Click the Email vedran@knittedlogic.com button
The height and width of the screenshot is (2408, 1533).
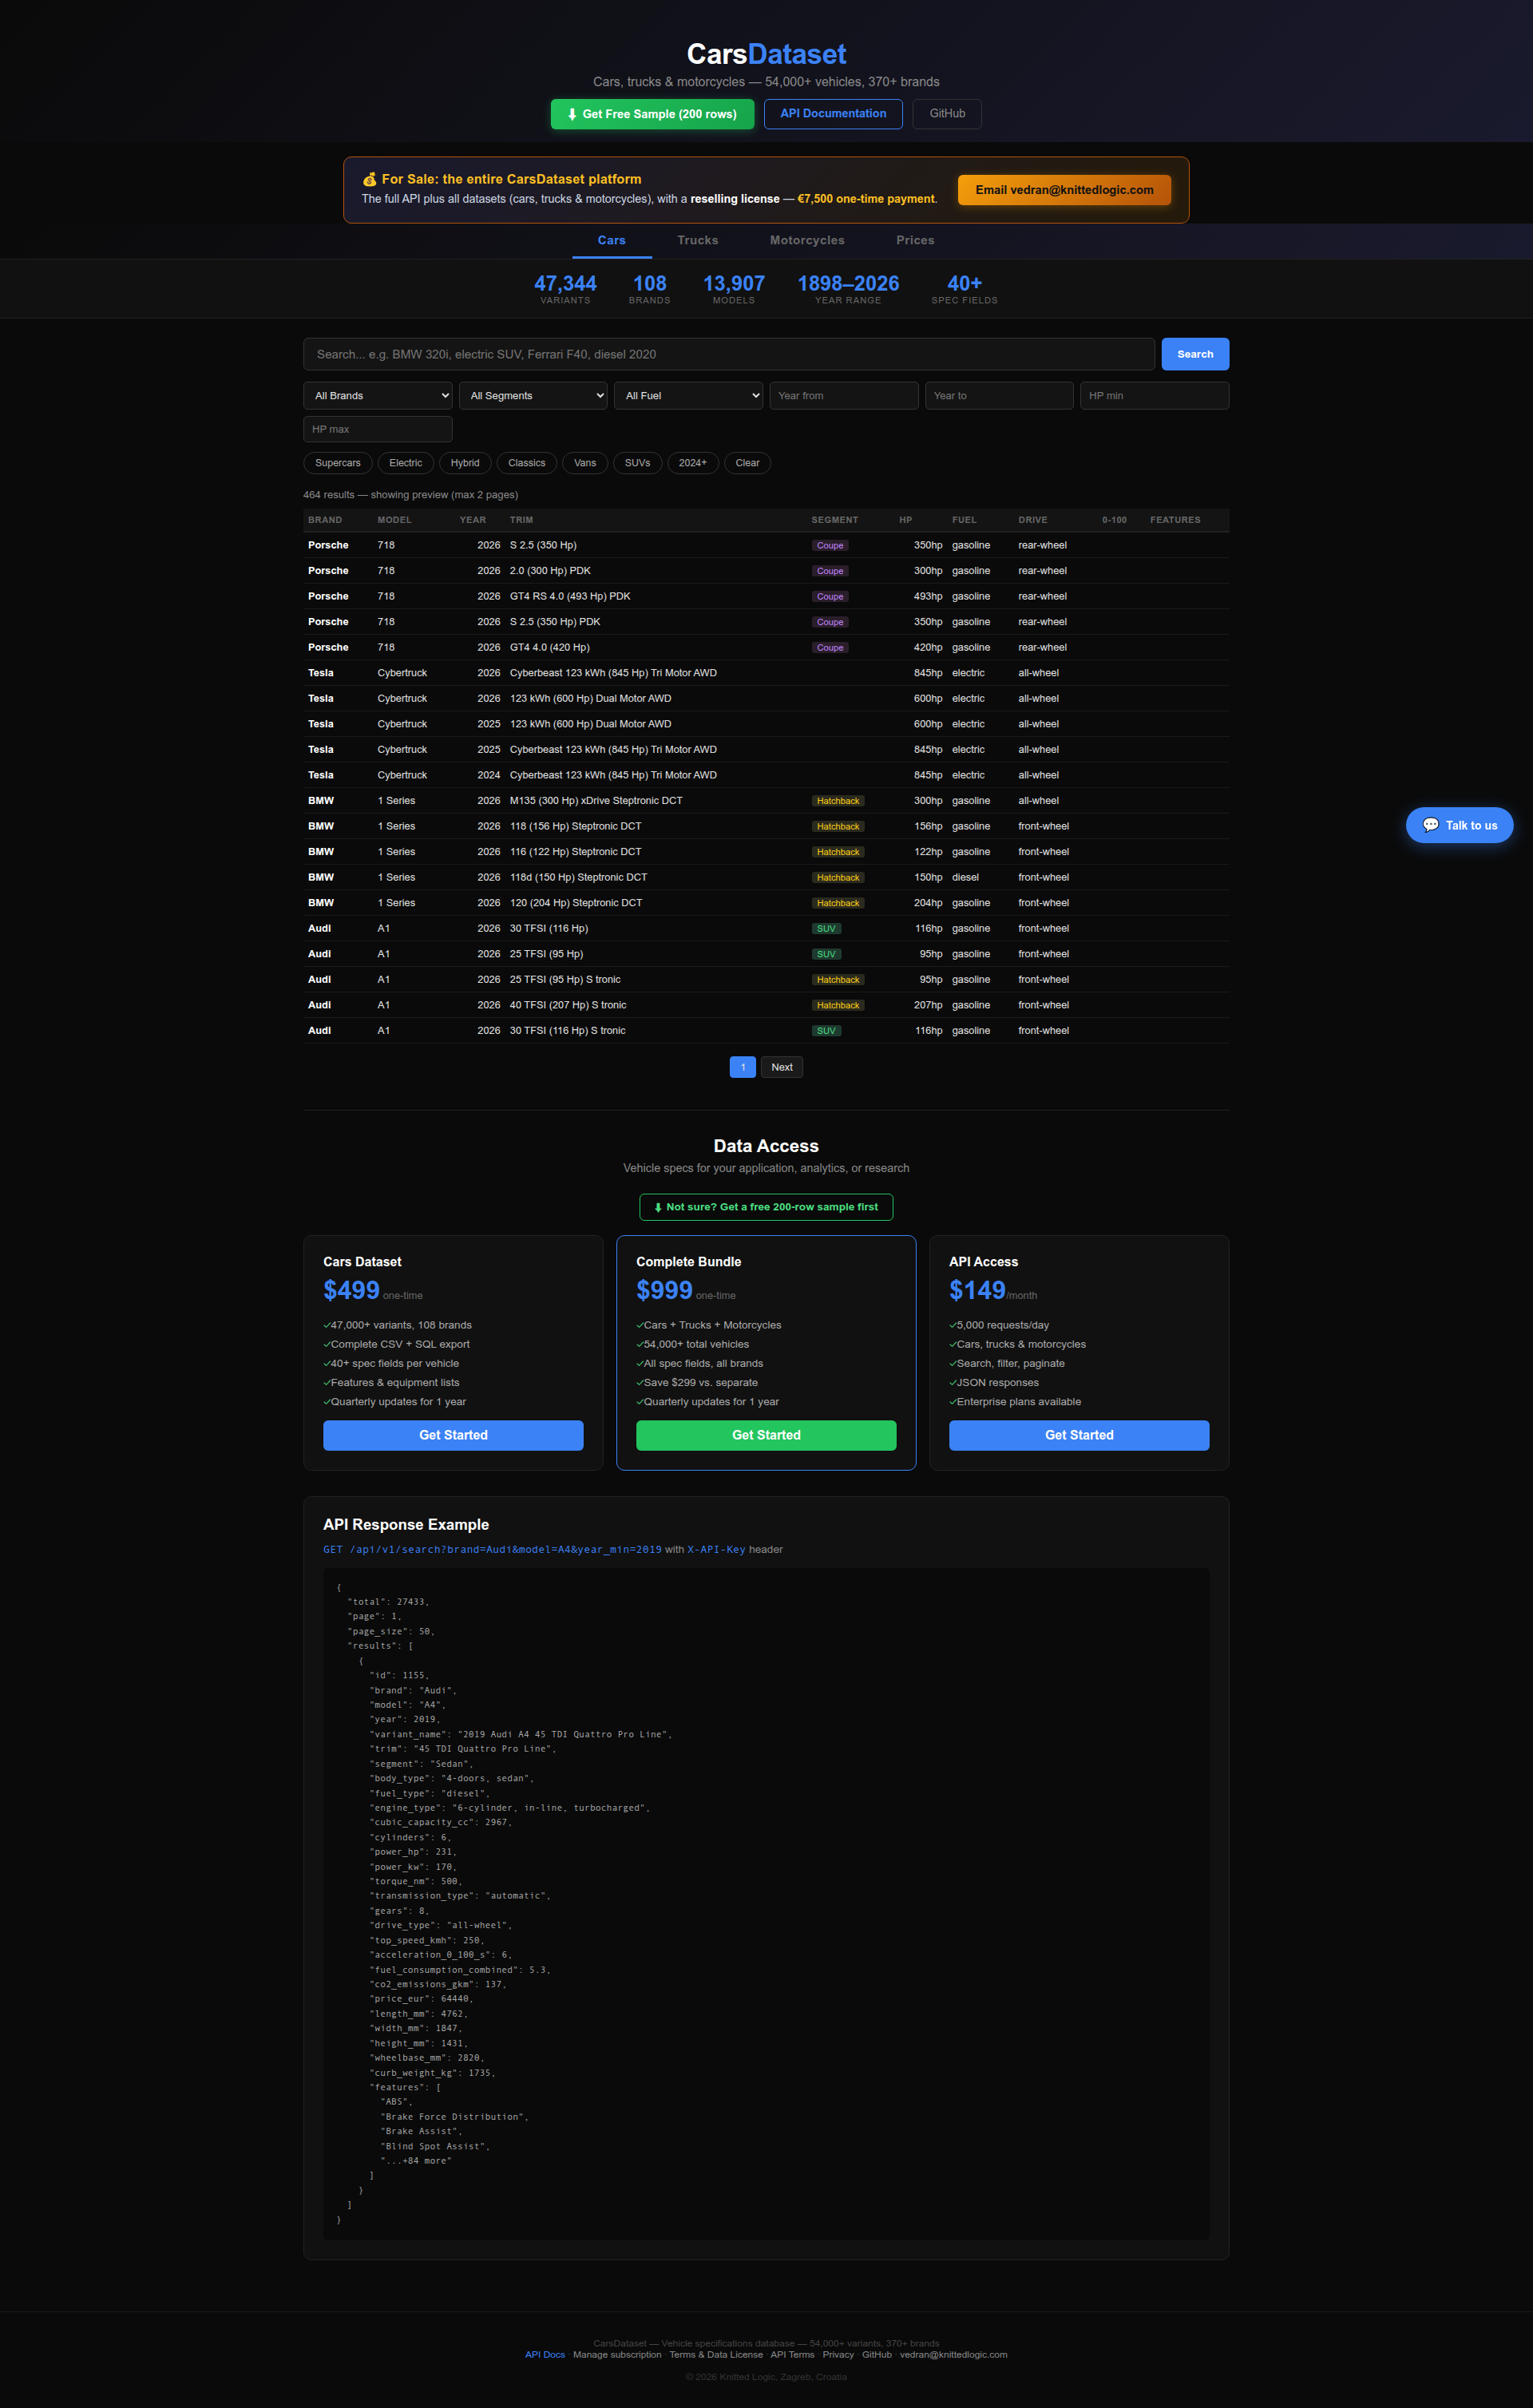1064,190
